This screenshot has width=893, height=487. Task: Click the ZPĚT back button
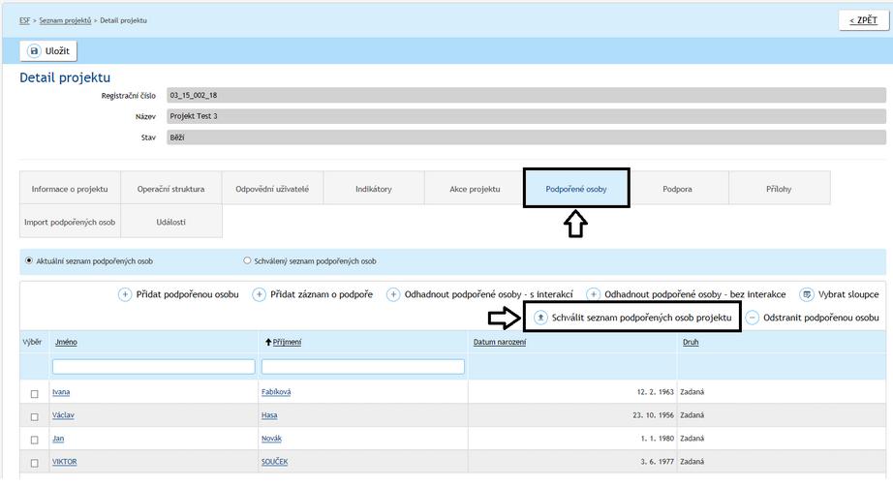click(863, 20)
